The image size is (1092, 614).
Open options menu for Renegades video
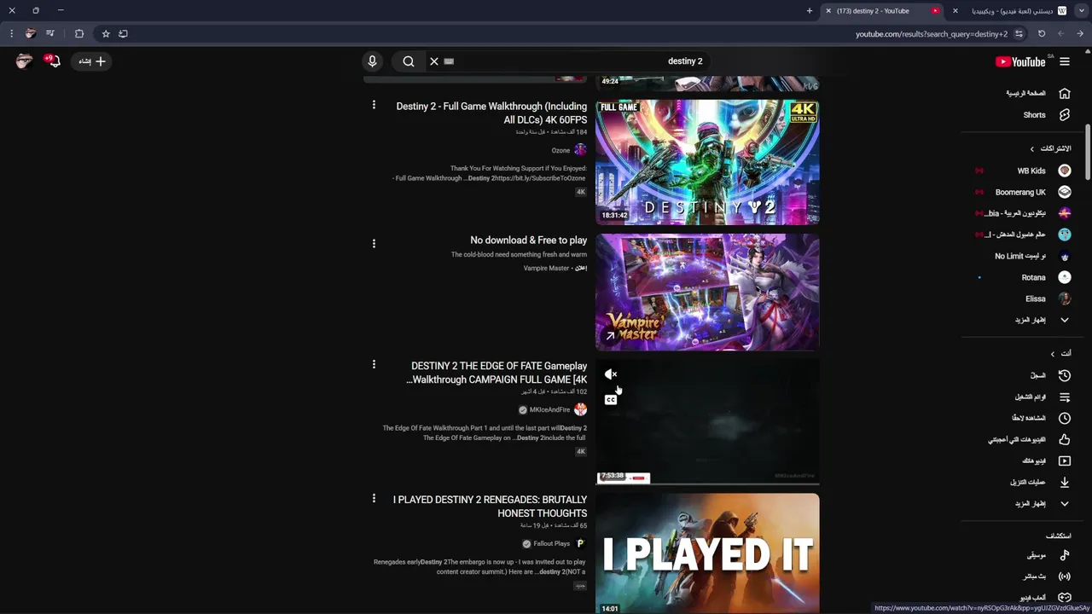point(374,498)
